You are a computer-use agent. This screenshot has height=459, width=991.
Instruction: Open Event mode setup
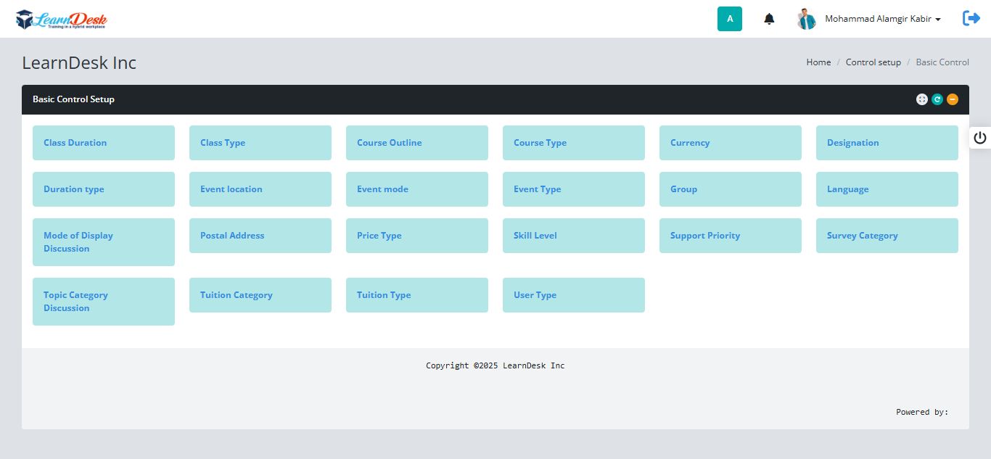417,189
